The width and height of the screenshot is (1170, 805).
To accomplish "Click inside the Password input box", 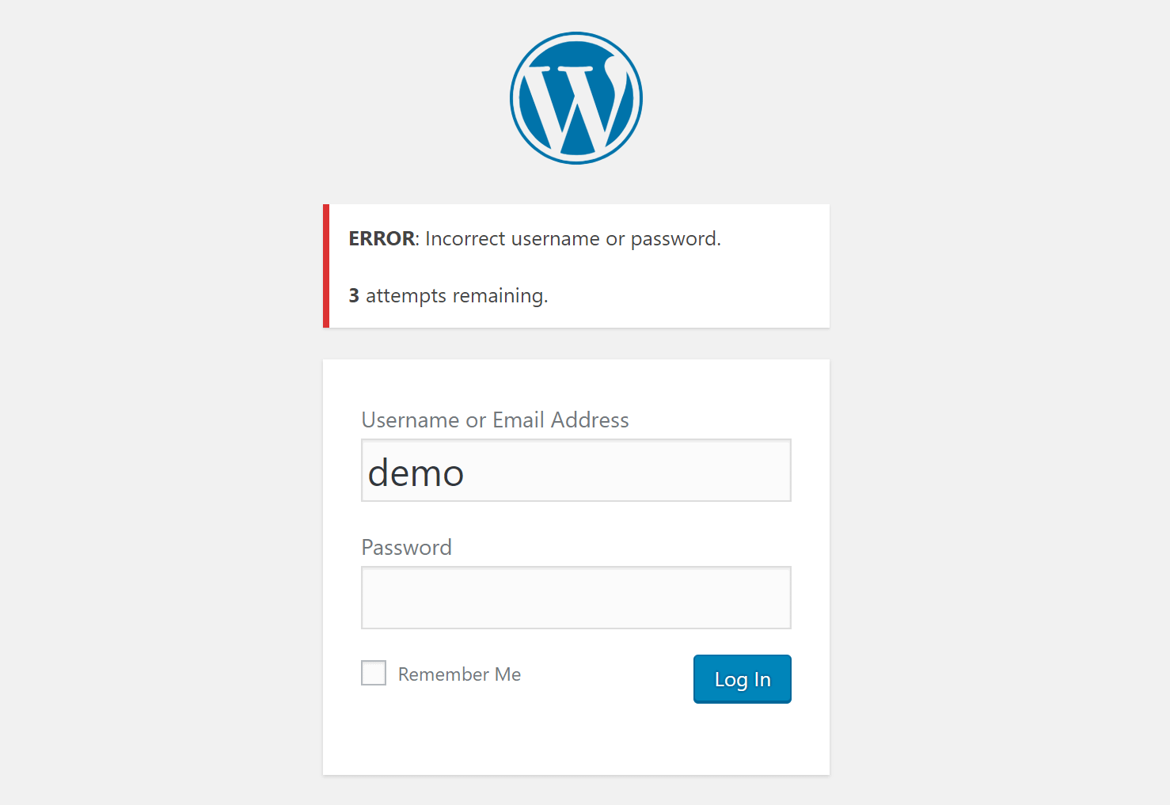I will (x=576, y=598).
